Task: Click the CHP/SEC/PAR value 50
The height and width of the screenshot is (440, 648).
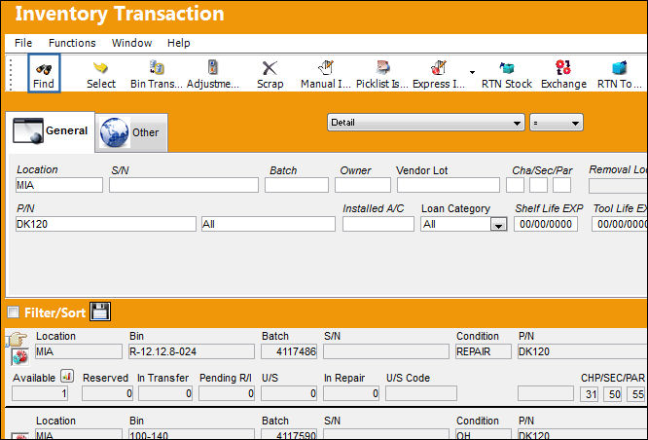Action: tap(612, 394)
